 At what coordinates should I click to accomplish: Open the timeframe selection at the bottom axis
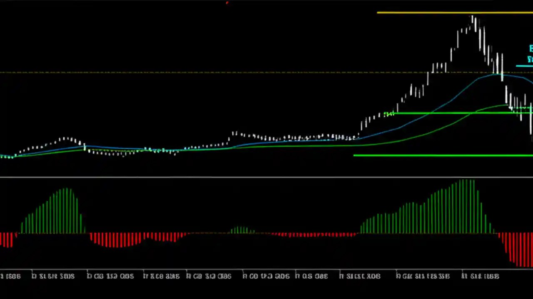(266, 276)
